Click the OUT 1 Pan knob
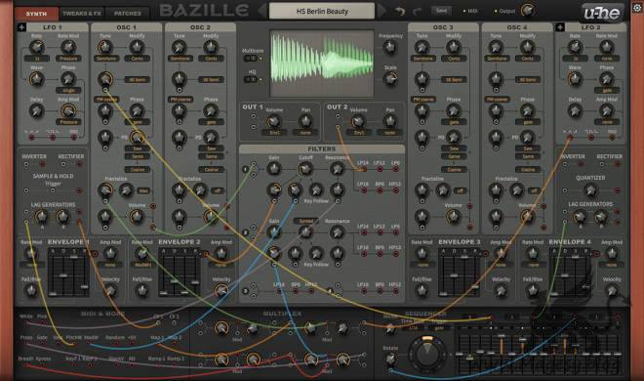 [x=305, y=121]
